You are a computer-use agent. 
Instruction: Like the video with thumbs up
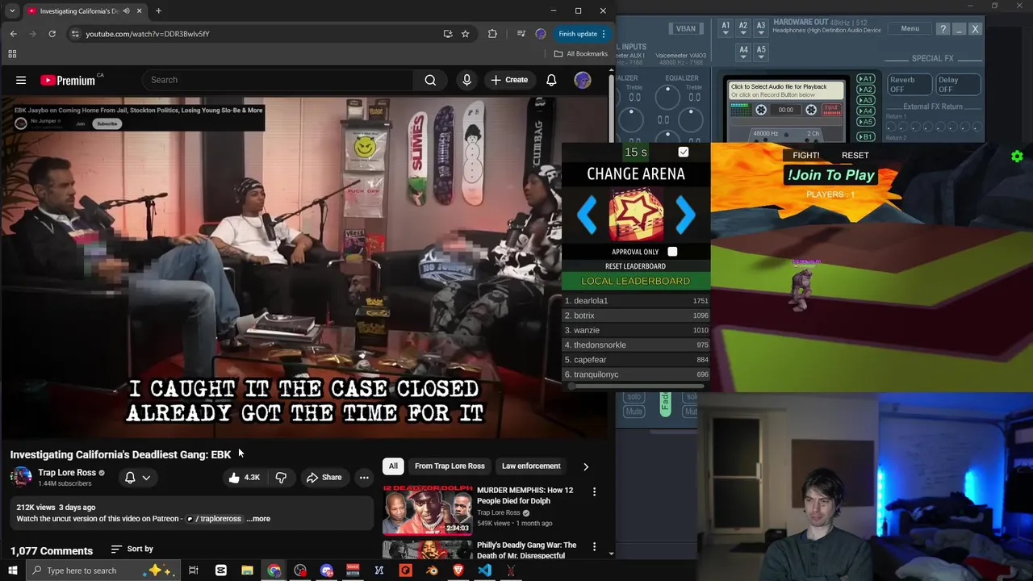(244, 477)
